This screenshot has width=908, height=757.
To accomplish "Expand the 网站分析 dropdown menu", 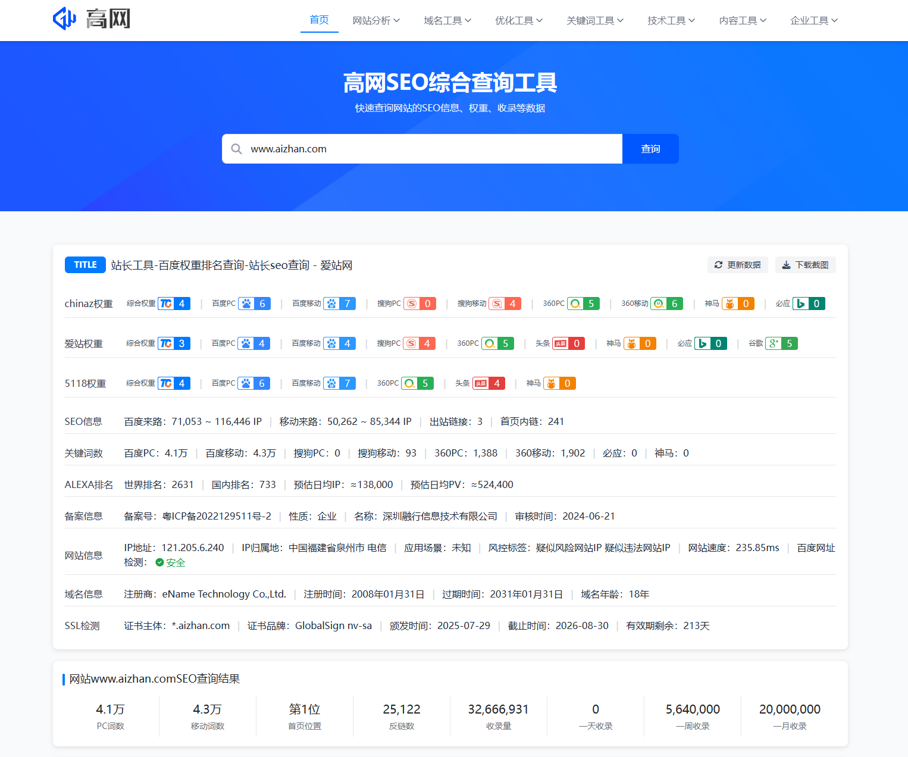I will tap(376, 21).
